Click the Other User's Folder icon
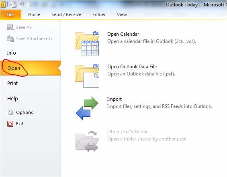The image size is (227, 177). [x=87, y=141]
